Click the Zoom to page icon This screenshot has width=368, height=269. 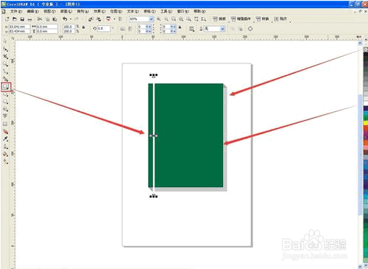pyautogui.click(x=196, y=19)
